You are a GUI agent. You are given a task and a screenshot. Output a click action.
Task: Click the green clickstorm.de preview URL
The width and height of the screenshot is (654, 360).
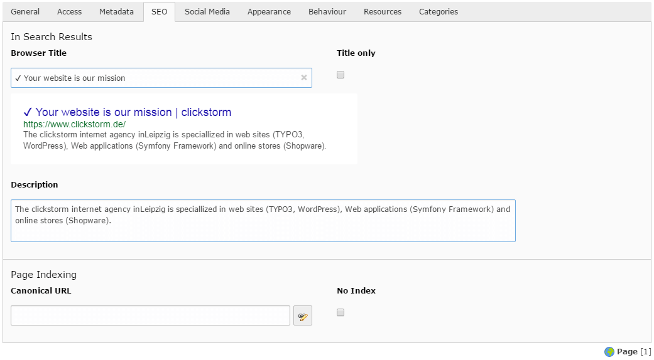(74, 124)
